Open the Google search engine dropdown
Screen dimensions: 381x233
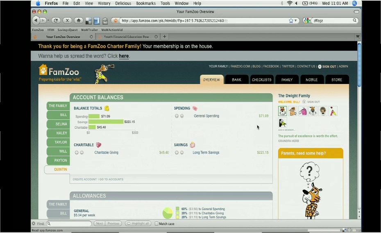(307, 20)
